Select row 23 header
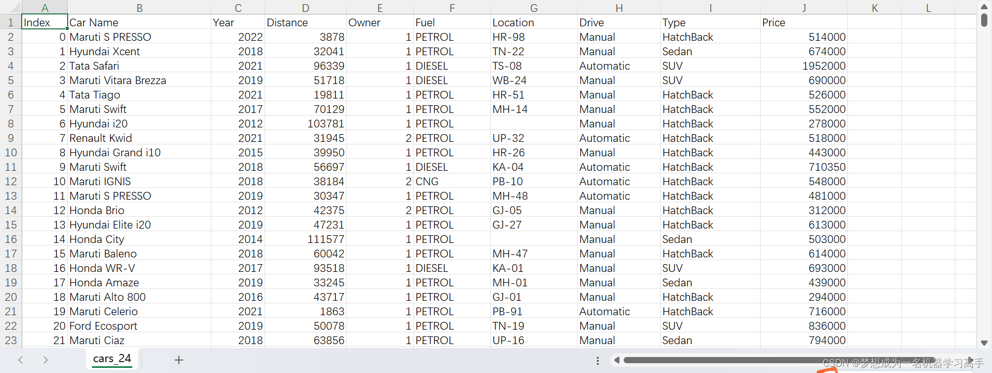The width and height of the screenshot is (992, 373). pos(10,340)
